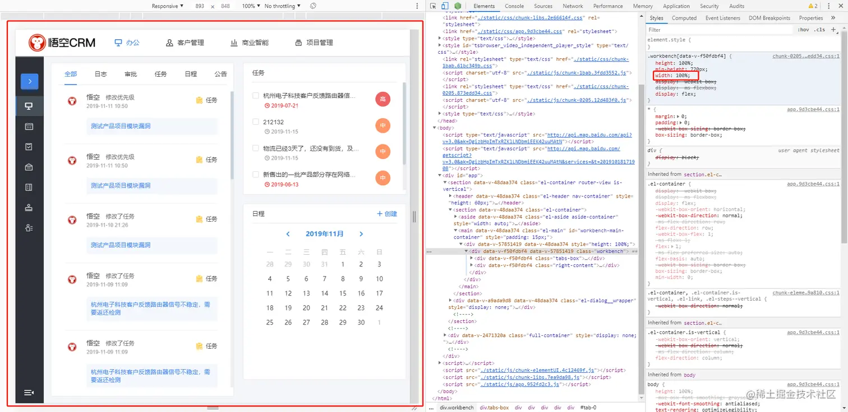
Task: Toggle the :hov element state button
Action: pyautogui.click(x=804, y=30)
